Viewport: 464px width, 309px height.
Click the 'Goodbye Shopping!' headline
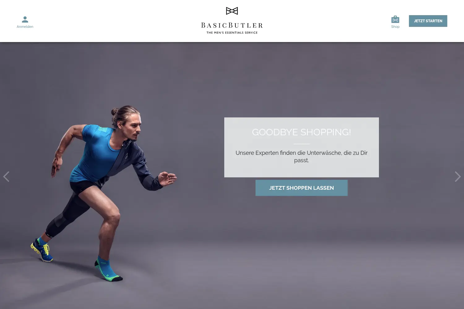click(302, 132)
